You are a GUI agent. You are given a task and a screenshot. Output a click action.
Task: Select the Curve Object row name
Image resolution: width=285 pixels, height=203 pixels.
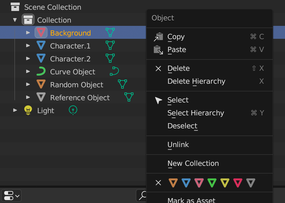click(x=72, y=72)
